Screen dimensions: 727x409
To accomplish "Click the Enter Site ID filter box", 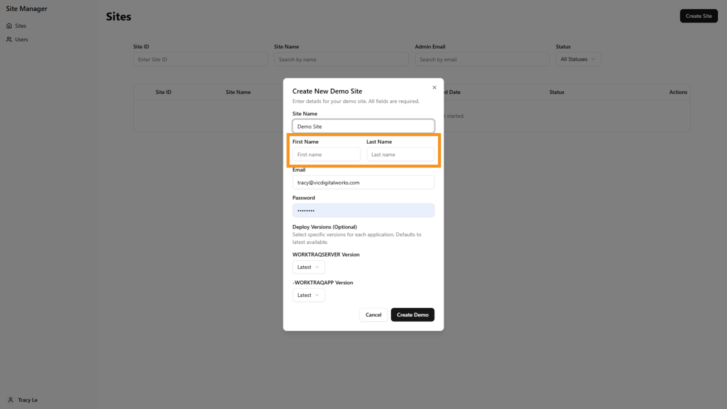I will tap(200, 59).
